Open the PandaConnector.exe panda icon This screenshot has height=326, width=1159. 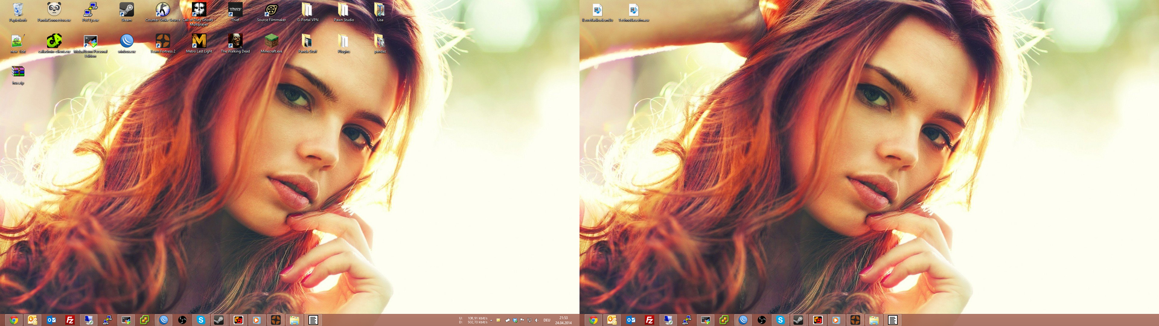[x=54, y=10]
